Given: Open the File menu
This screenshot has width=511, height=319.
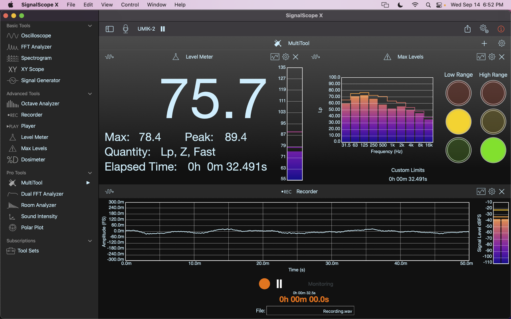Looking at the screenshot, I should [71, 5].
